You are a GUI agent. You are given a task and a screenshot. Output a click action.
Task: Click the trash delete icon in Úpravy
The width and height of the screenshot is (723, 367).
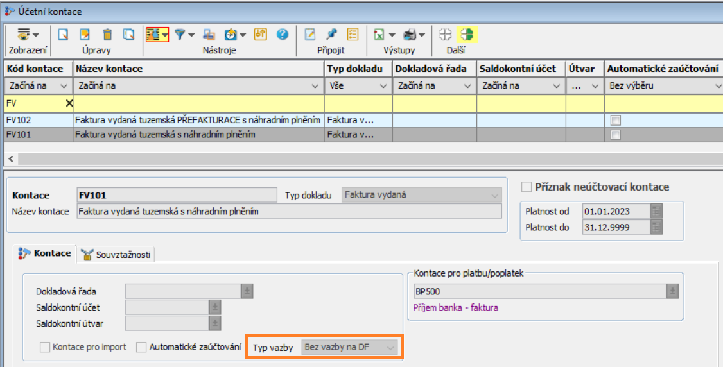[108, 35]
